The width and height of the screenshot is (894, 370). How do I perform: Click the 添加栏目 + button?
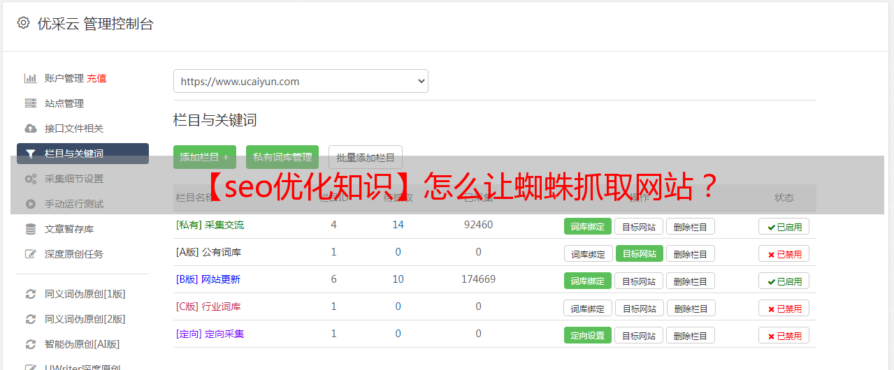pos(205,157)
